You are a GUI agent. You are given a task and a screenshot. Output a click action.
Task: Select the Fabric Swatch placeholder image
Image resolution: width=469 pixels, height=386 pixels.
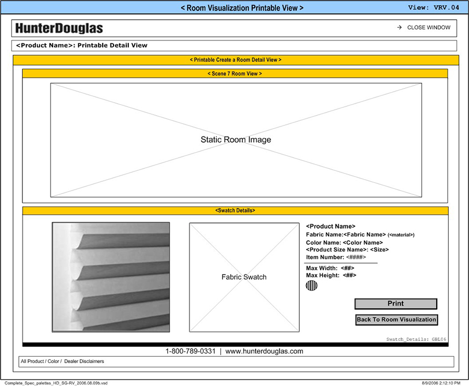coord(244,277)
